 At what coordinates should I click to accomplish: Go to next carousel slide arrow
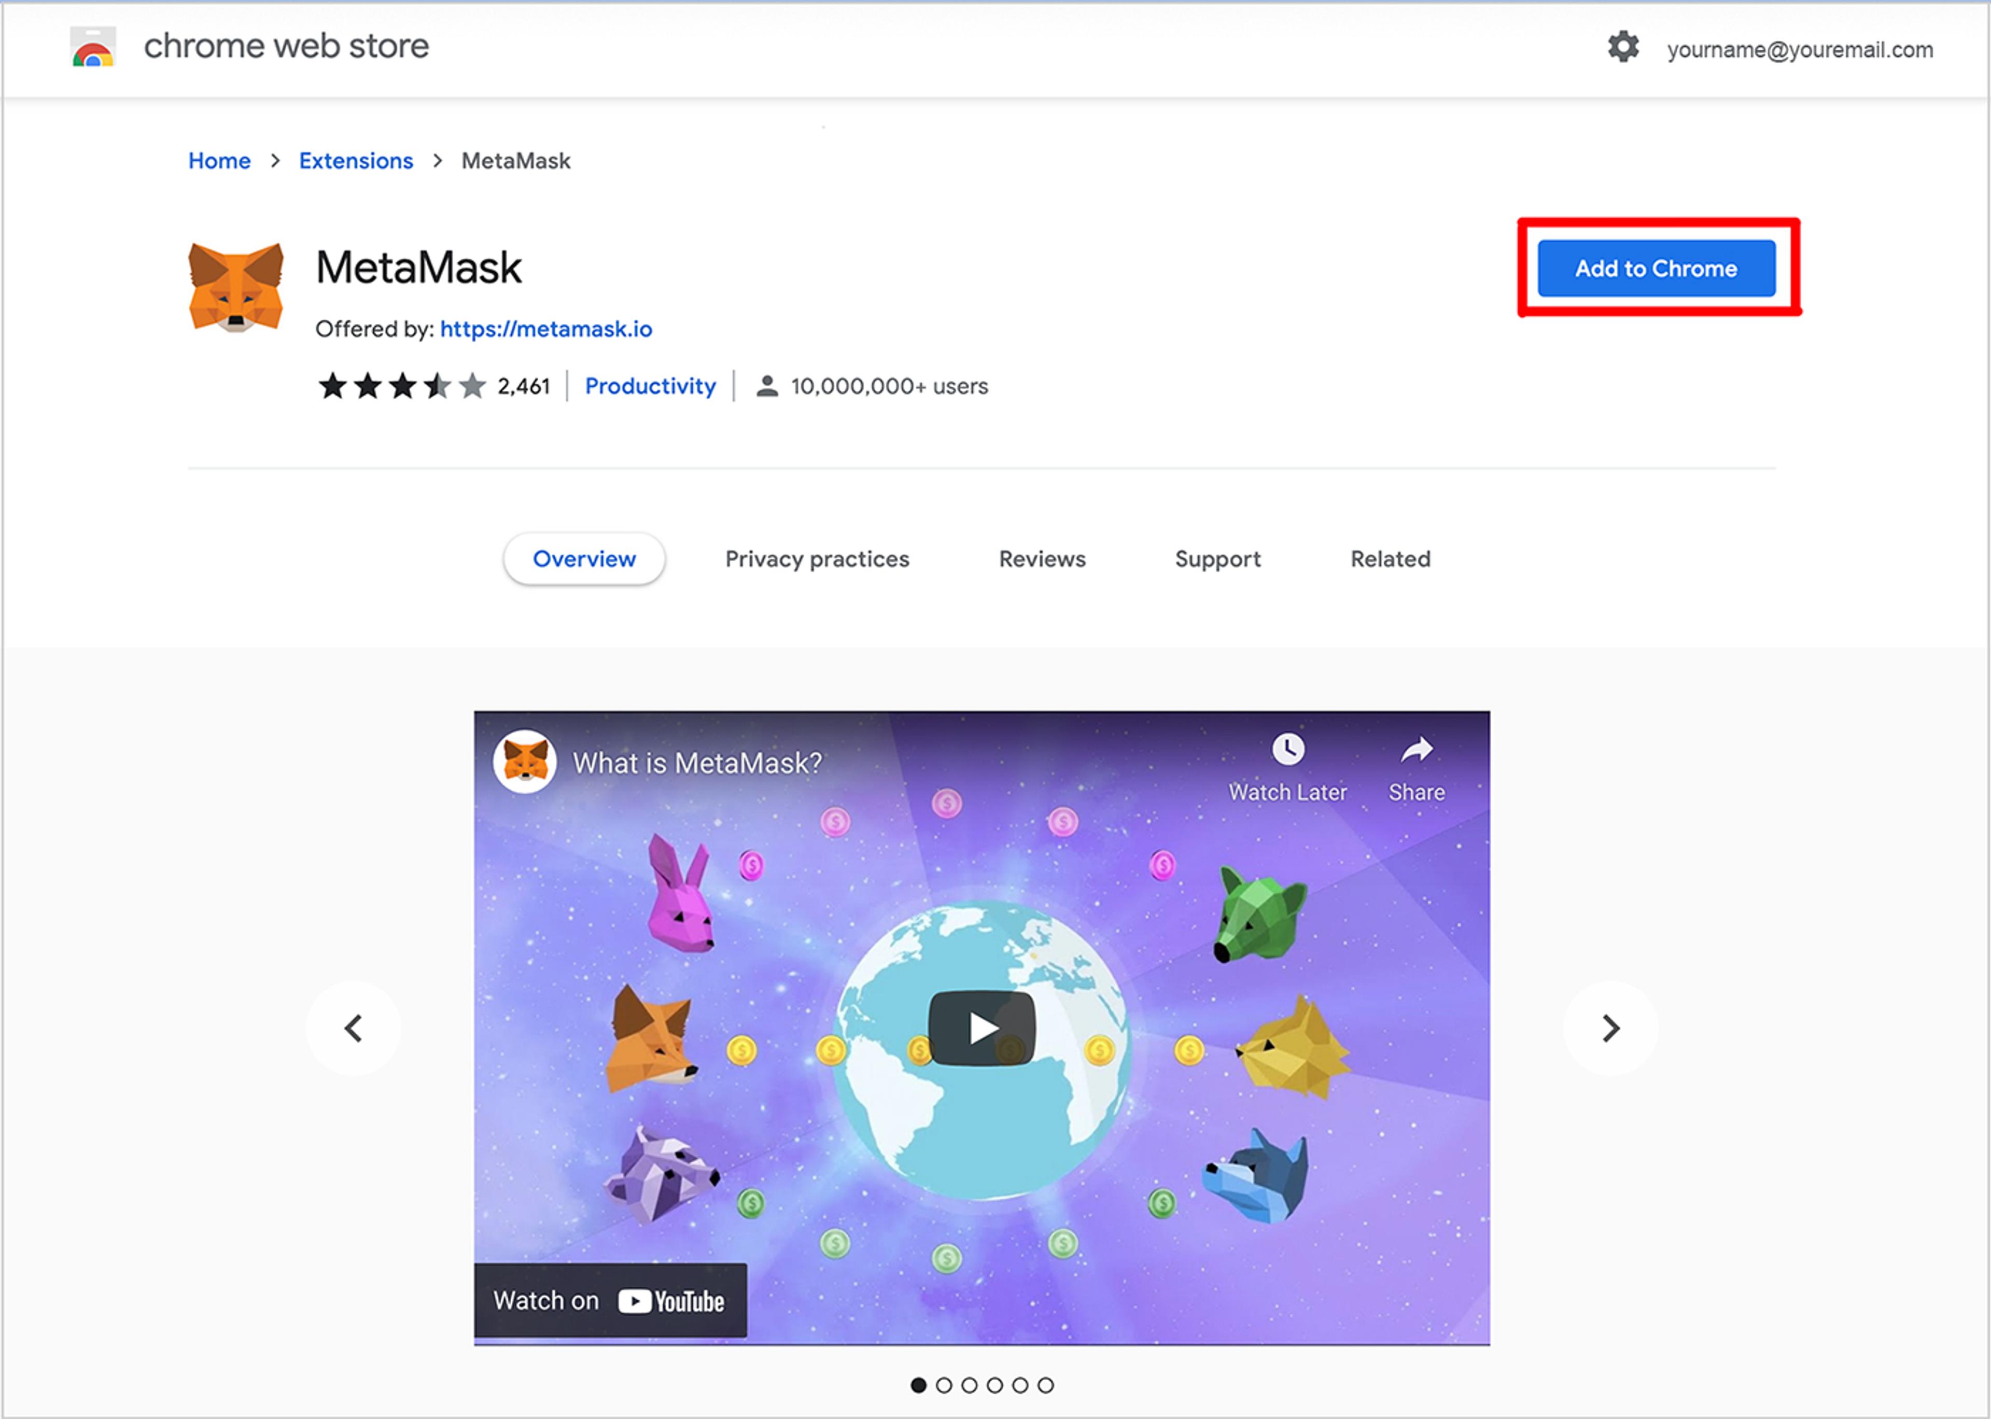pyautogui.click(x=1610, y=1029)
